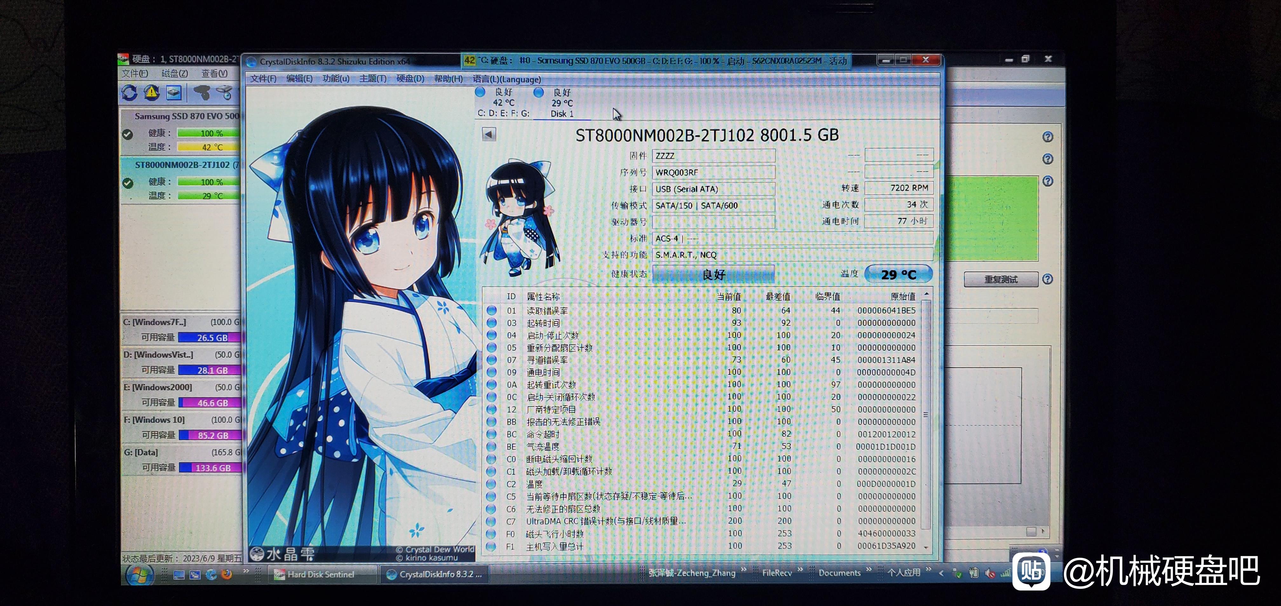This screenshot has width=1281, height=606.
Task: Click the 29 °C temperature button
Action: pos(898,274)
